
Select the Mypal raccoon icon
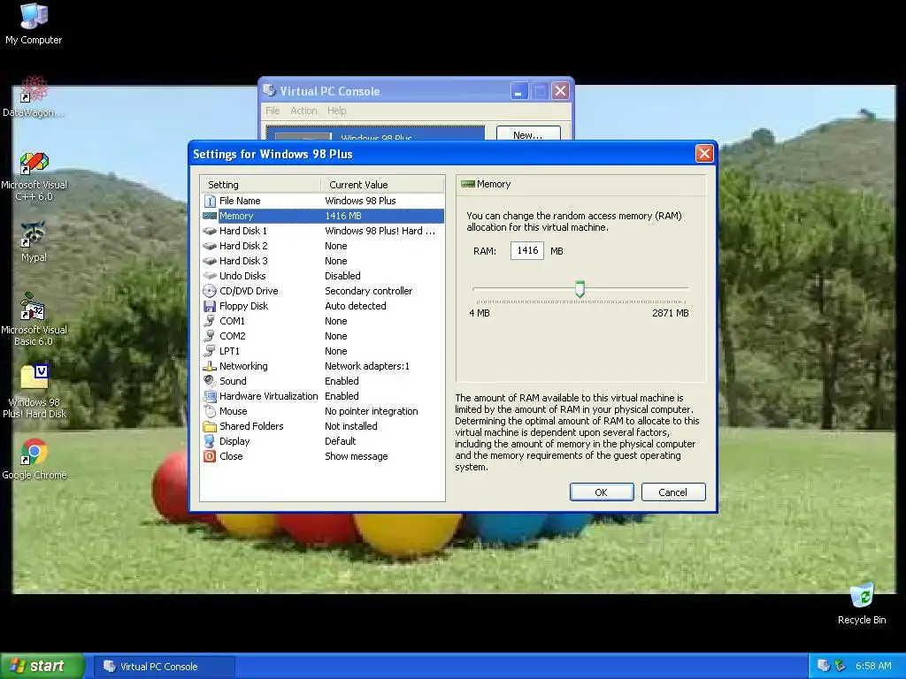(34, 233)
